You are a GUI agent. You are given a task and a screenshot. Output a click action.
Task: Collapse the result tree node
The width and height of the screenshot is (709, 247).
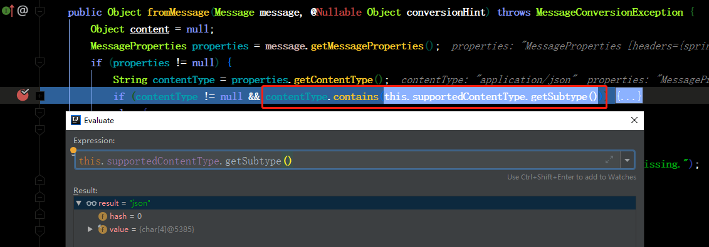pyautogui.click(x=79, y=203)
